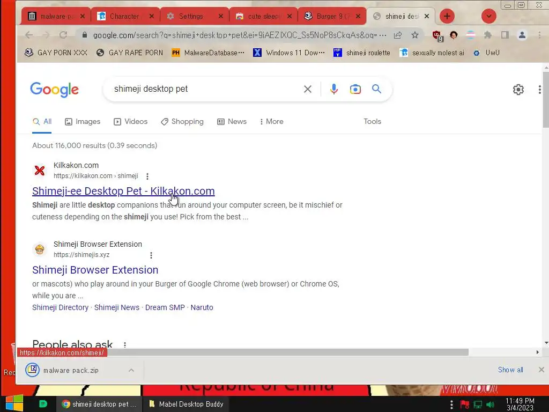
Task: Open the MalwareDatabase bookmark
Action: pos(208,53)
